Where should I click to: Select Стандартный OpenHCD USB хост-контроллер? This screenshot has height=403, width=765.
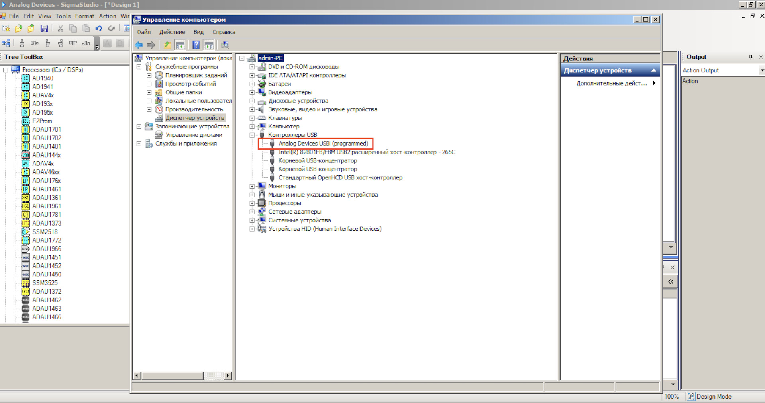click(340, 178)
